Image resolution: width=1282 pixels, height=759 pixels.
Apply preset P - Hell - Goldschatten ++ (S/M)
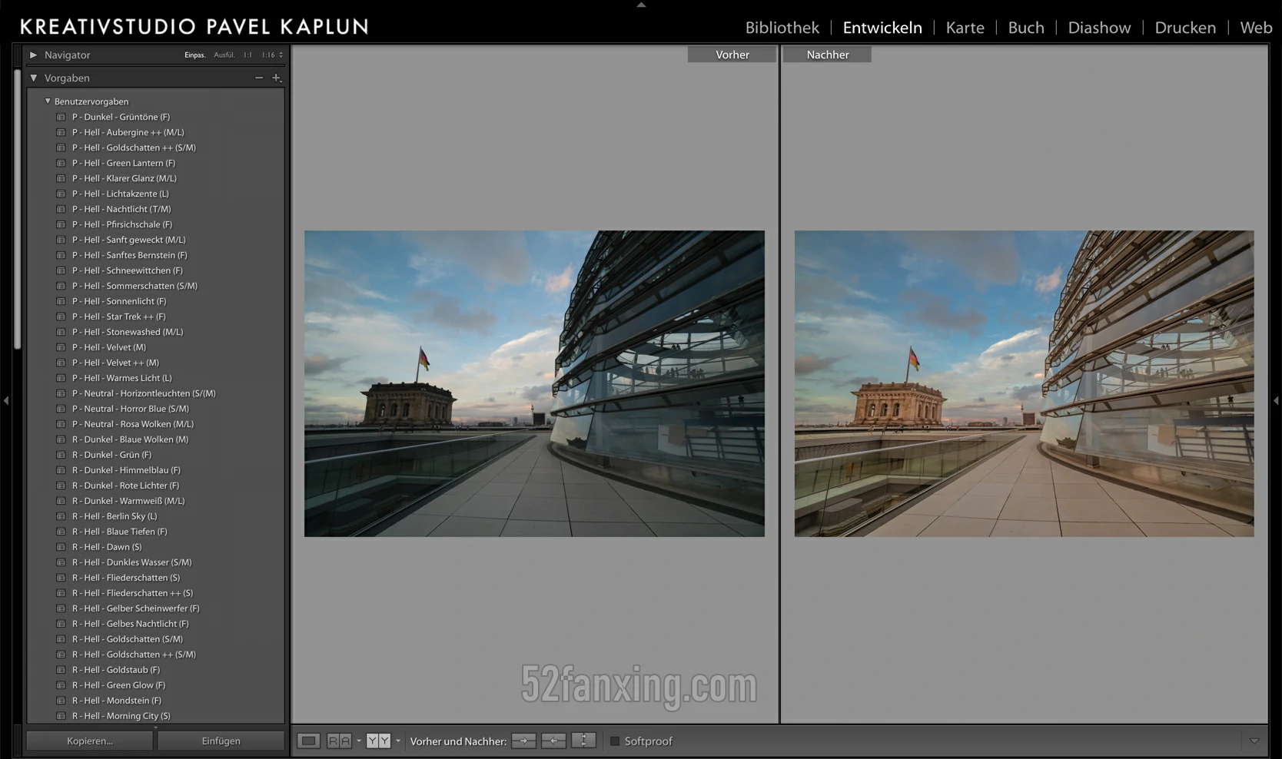click(134, 147)
